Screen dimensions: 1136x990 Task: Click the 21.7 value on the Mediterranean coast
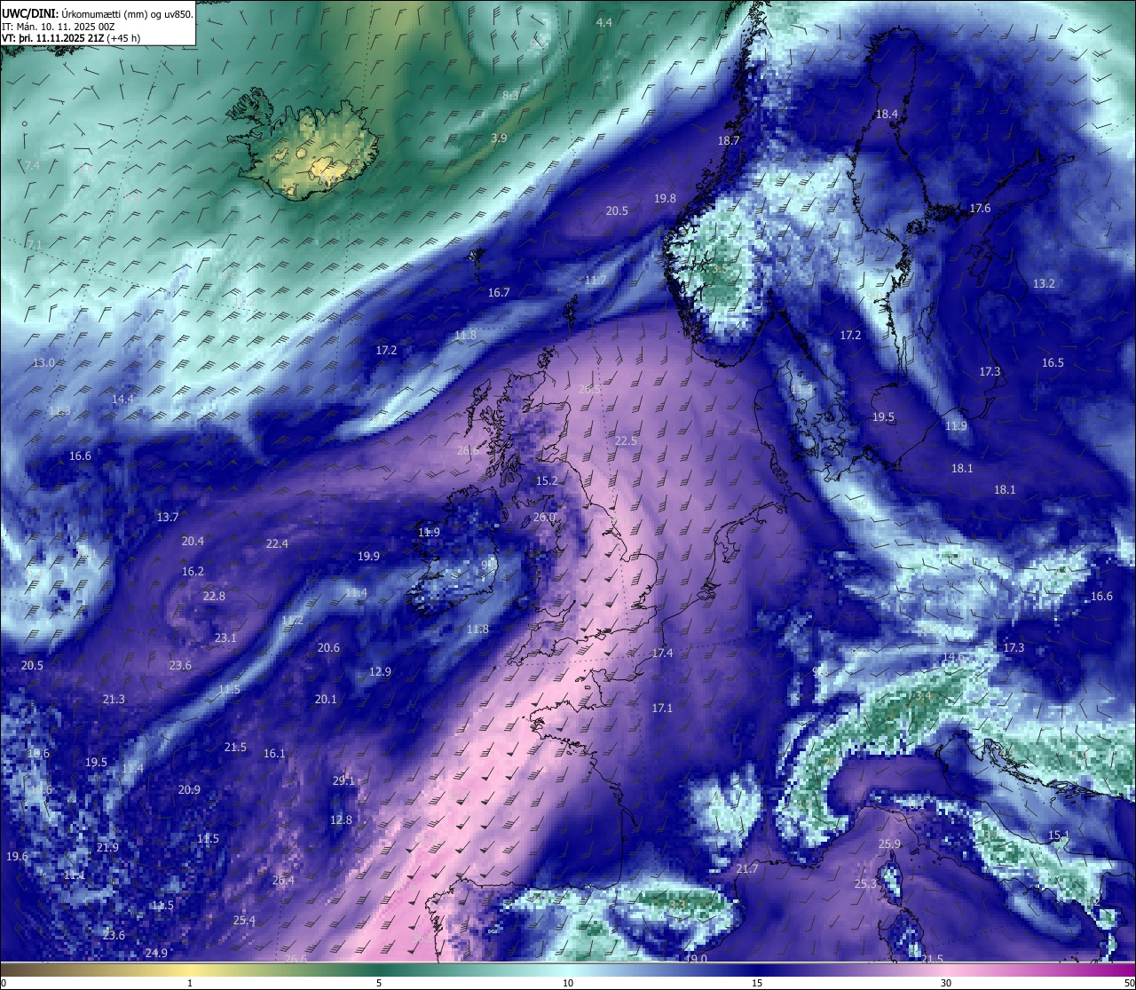tap(747, 868)
